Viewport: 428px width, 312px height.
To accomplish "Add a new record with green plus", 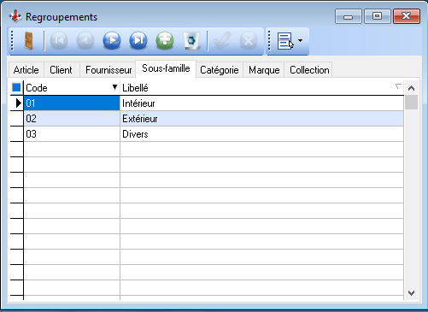I will 165,41.
